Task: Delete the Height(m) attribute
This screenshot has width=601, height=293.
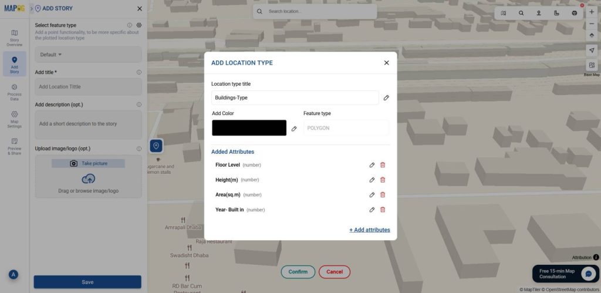Action: click(383, 180)
